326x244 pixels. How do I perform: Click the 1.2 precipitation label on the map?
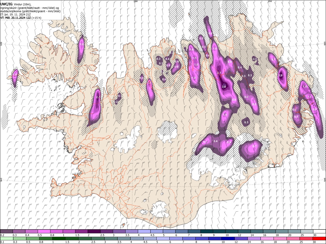193,78
